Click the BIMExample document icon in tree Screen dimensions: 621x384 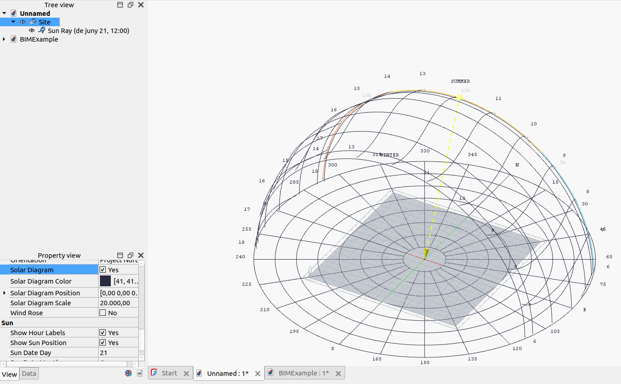pos(14,39)
